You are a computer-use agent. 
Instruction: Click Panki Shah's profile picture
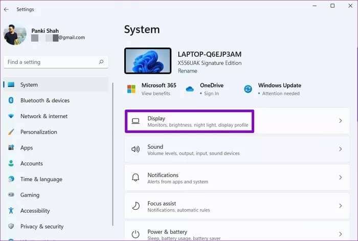[x=15, y=35]
